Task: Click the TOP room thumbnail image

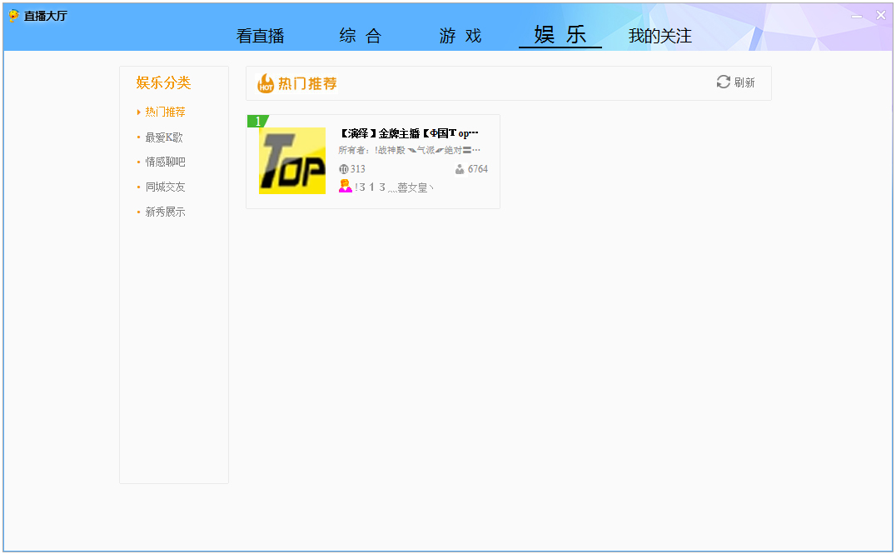Action: pyautogui.click(x=291, y=161)
